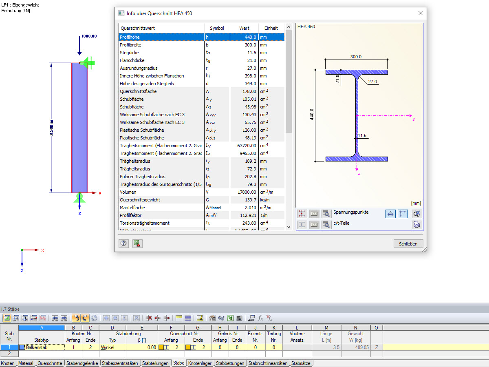Click the fourth table toolbar icon with red line
This screenshot has height=367, width=489.
[x=34, y=318]
